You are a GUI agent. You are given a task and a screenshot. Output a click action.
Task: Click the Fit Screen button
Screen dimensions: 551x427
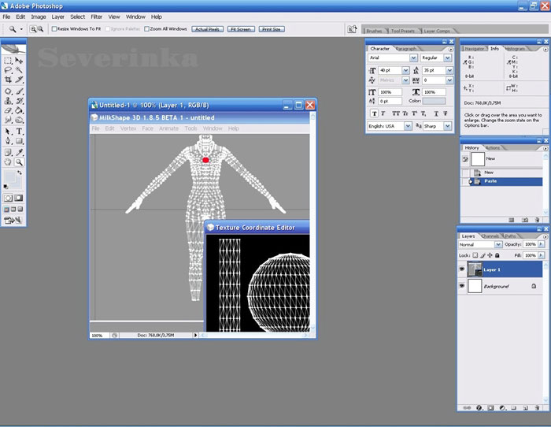pos(239,29)
